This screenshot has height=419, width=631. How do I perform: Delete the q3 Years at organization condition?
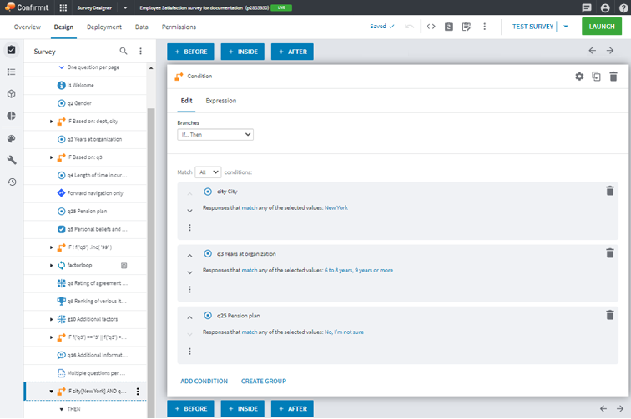point(610,253)
